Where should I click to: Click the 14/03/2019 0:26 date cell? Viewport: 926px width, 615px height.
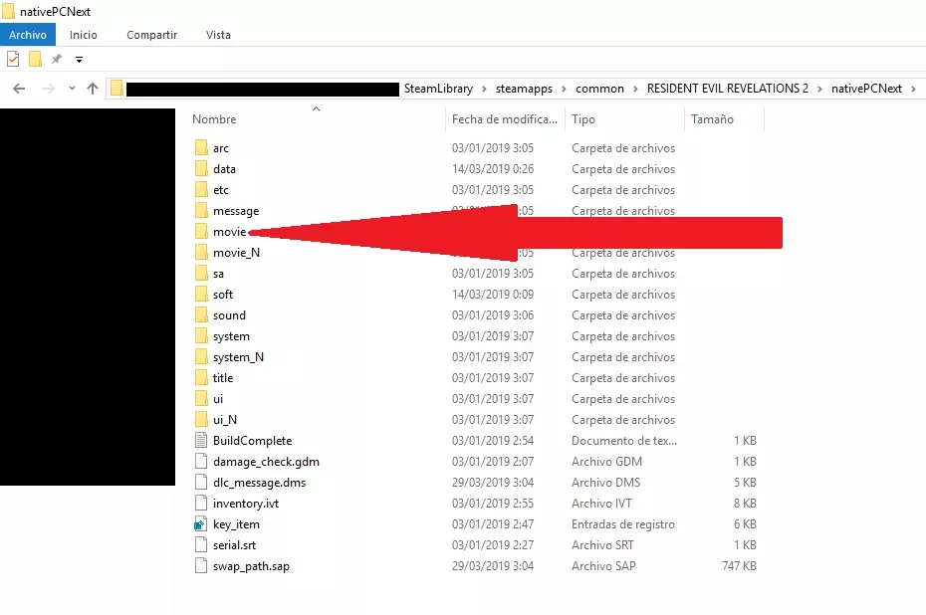[x=493, y=169]
